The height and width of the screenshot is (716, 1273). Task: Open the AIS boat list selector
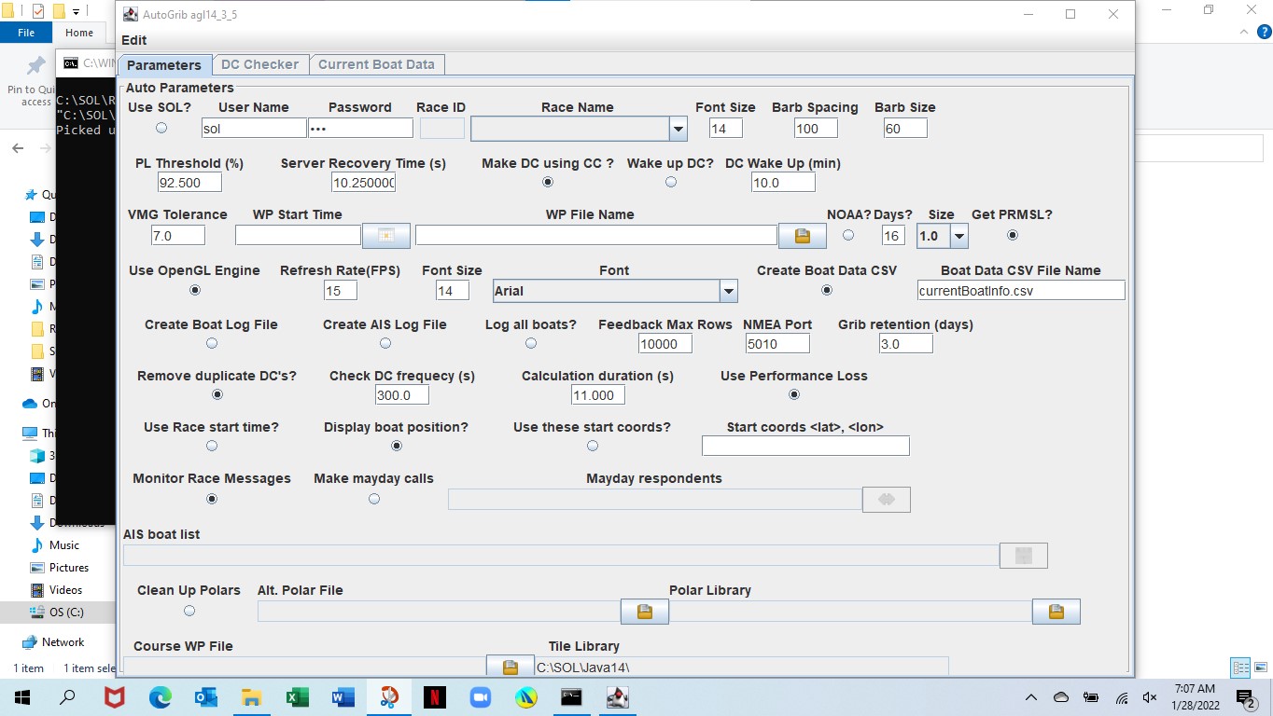pyautogui.click(x=1023, y=556)
